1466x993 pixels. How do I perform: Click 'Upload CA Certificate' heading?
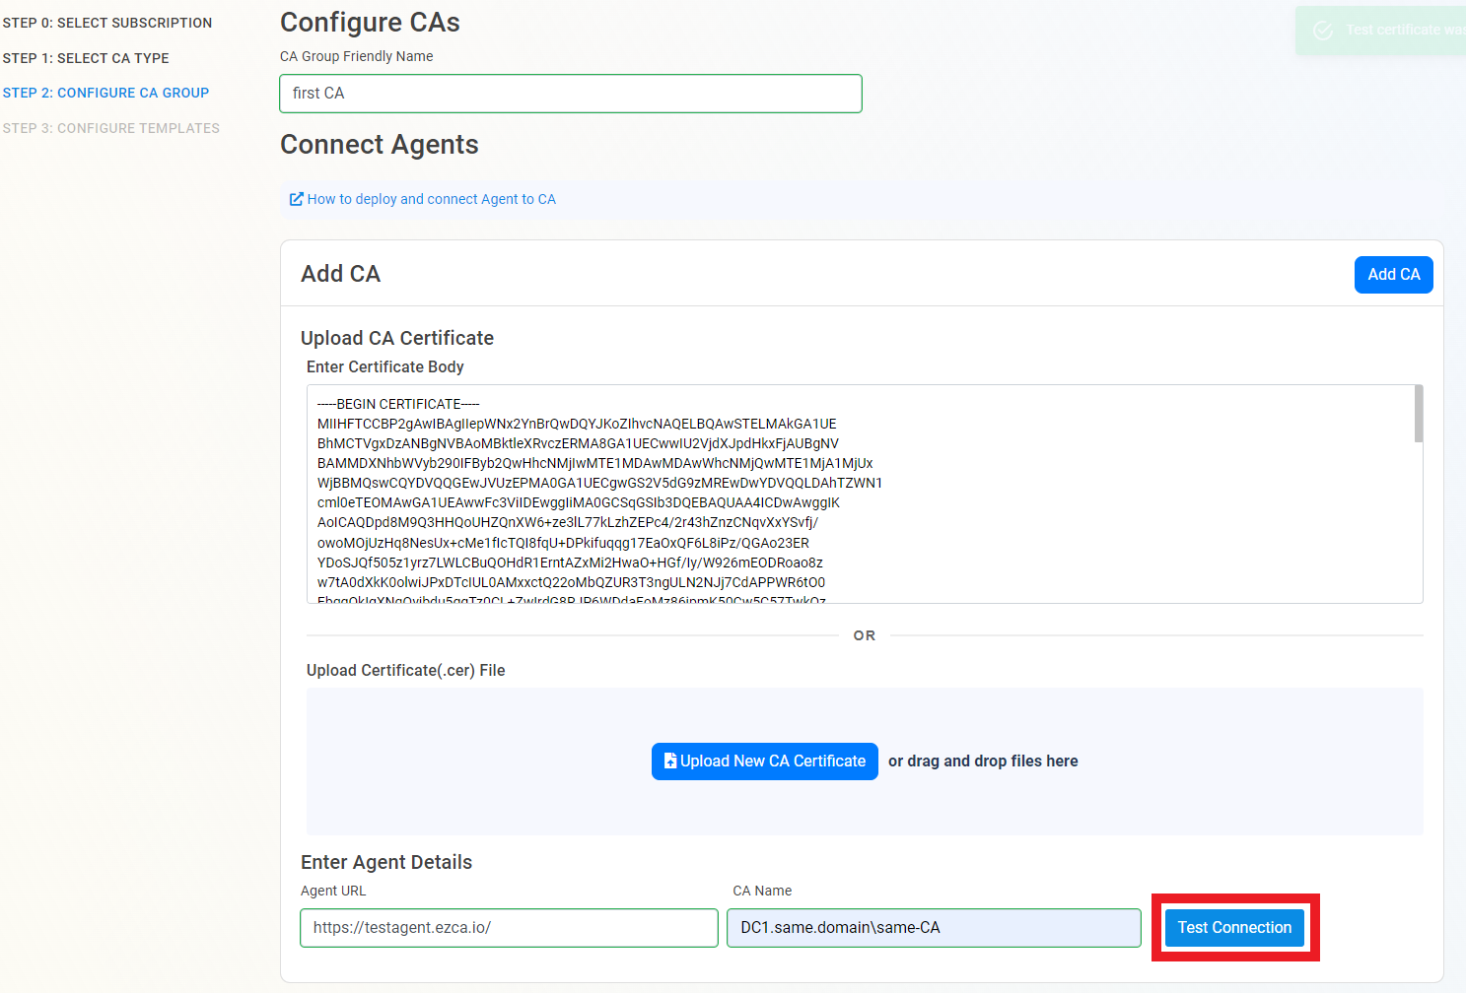click(x=397, y=338)
